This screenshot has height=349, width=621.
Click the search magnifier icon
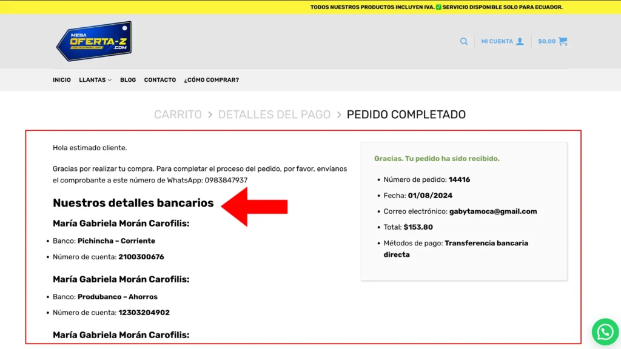[464, 41]
